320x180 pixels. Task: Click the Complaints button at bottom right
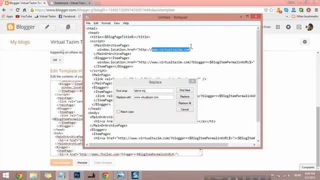click(308, 167)
